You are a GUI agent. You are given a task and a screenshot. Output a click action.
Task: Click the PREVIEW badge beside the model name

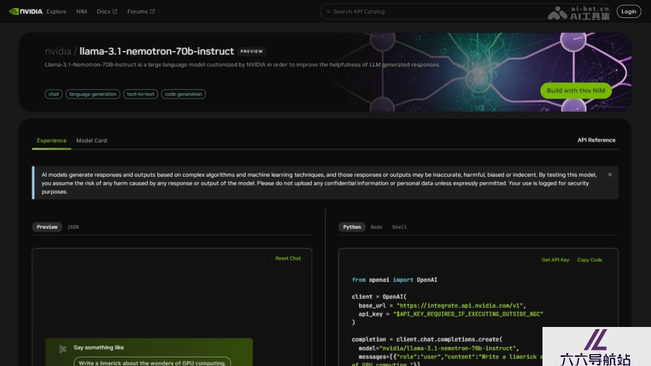click(x=252, y=52)
